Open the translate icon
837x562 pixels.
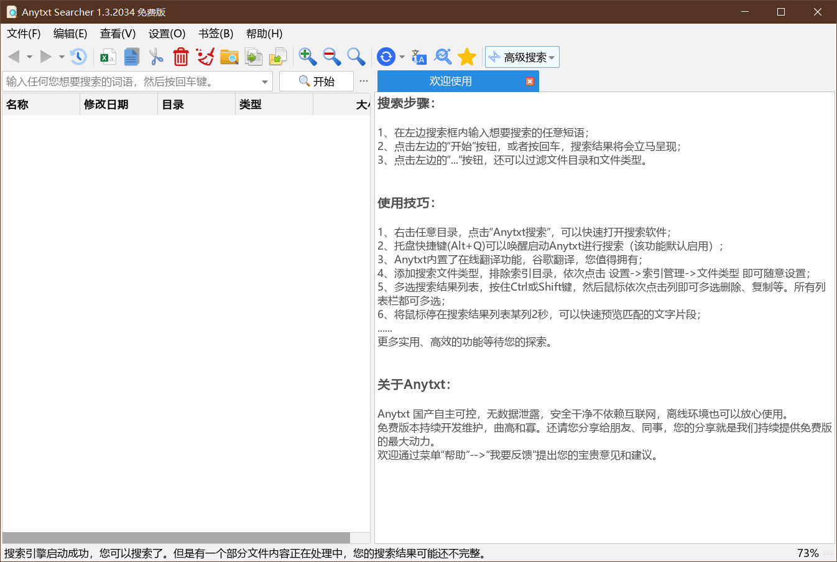pyautogui.click(x=418, y=57)
